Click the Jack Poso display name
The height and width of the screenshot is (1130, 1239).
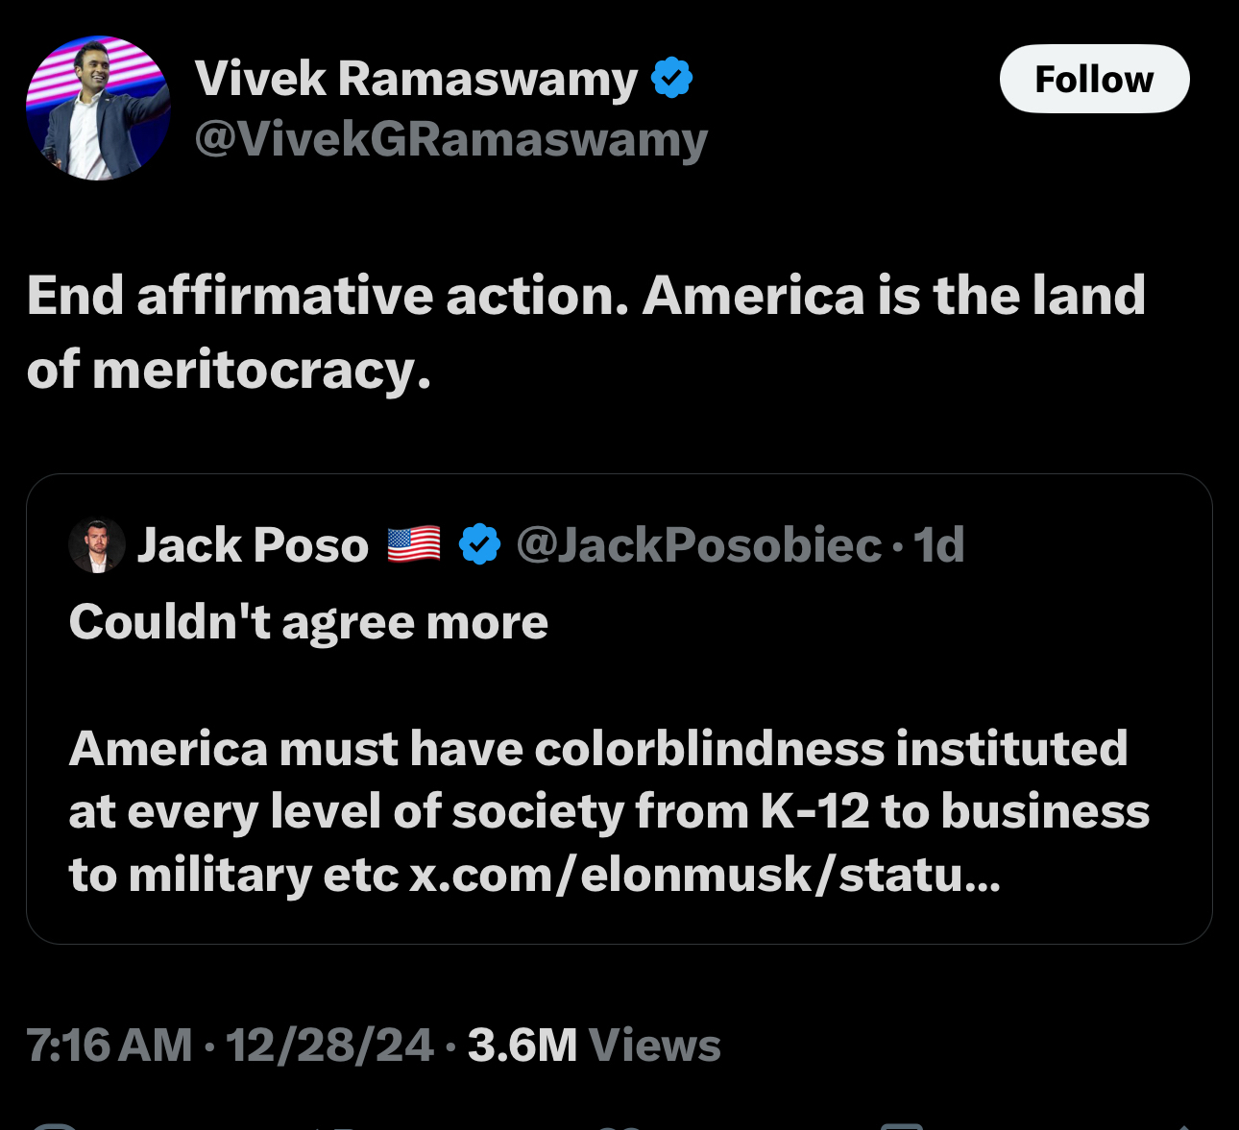pyautogui.click(x=253, y=545)
